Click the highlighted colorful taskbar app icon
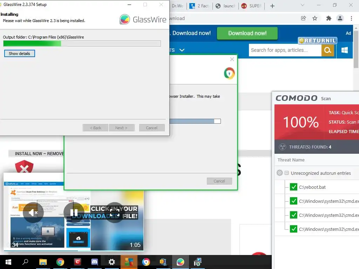Image resolution: width=359 pixels, height=269 pixels. [129, 262]
